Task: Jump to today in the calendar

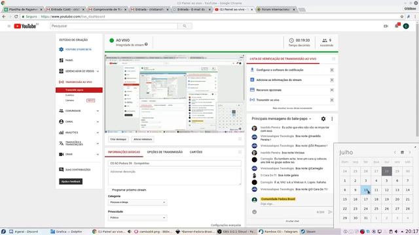Action: tap(402, 152)
